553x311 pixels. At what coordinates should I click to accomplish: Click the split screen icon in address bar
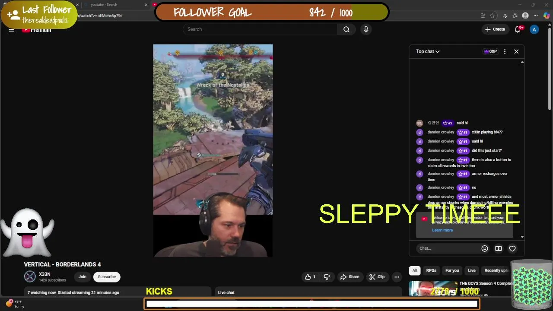[483, 16]
